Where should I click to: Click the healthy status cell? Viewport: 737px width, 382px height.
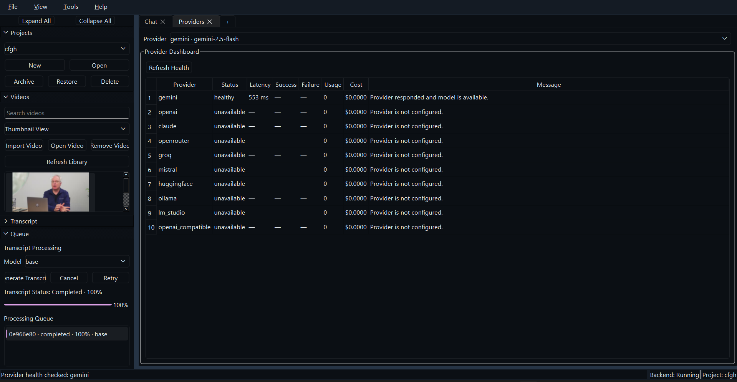click(230, 98)
